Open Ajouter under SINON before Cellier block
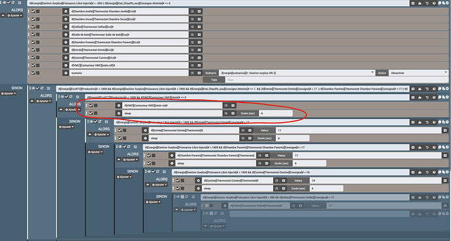 (x=153, y=202)
